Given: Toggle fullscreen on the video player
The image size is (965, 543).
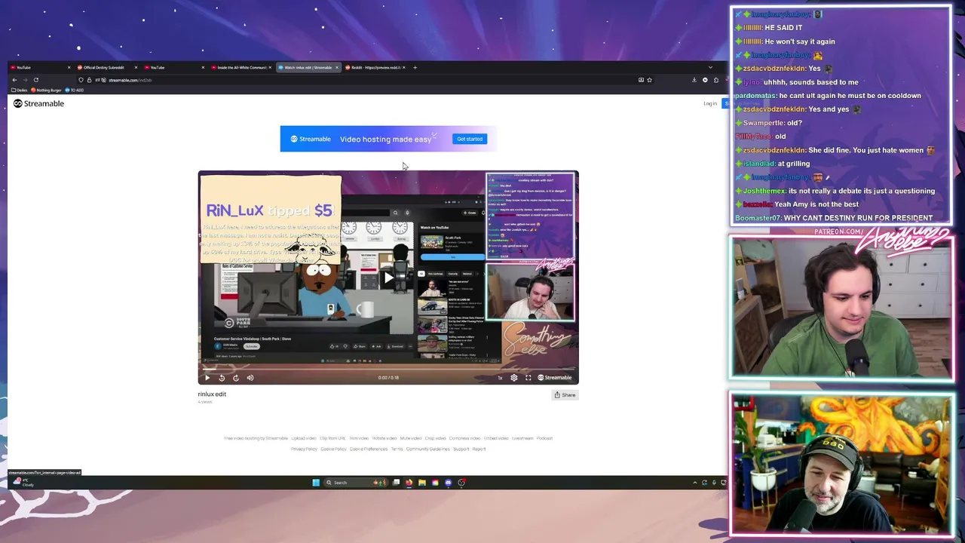Looking at the screenshot, I should 528,378.
